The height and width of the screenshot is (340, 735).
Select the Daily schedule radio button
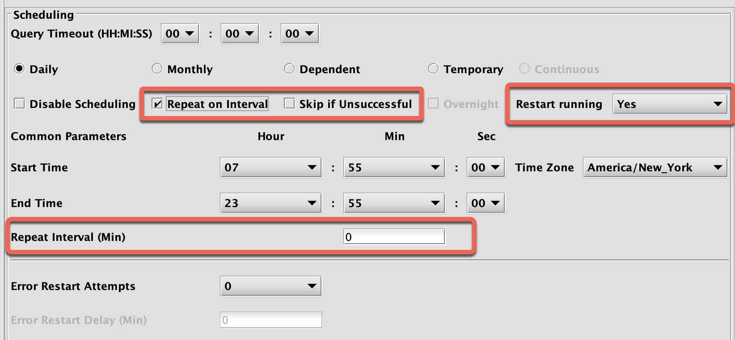click(19, 69)
